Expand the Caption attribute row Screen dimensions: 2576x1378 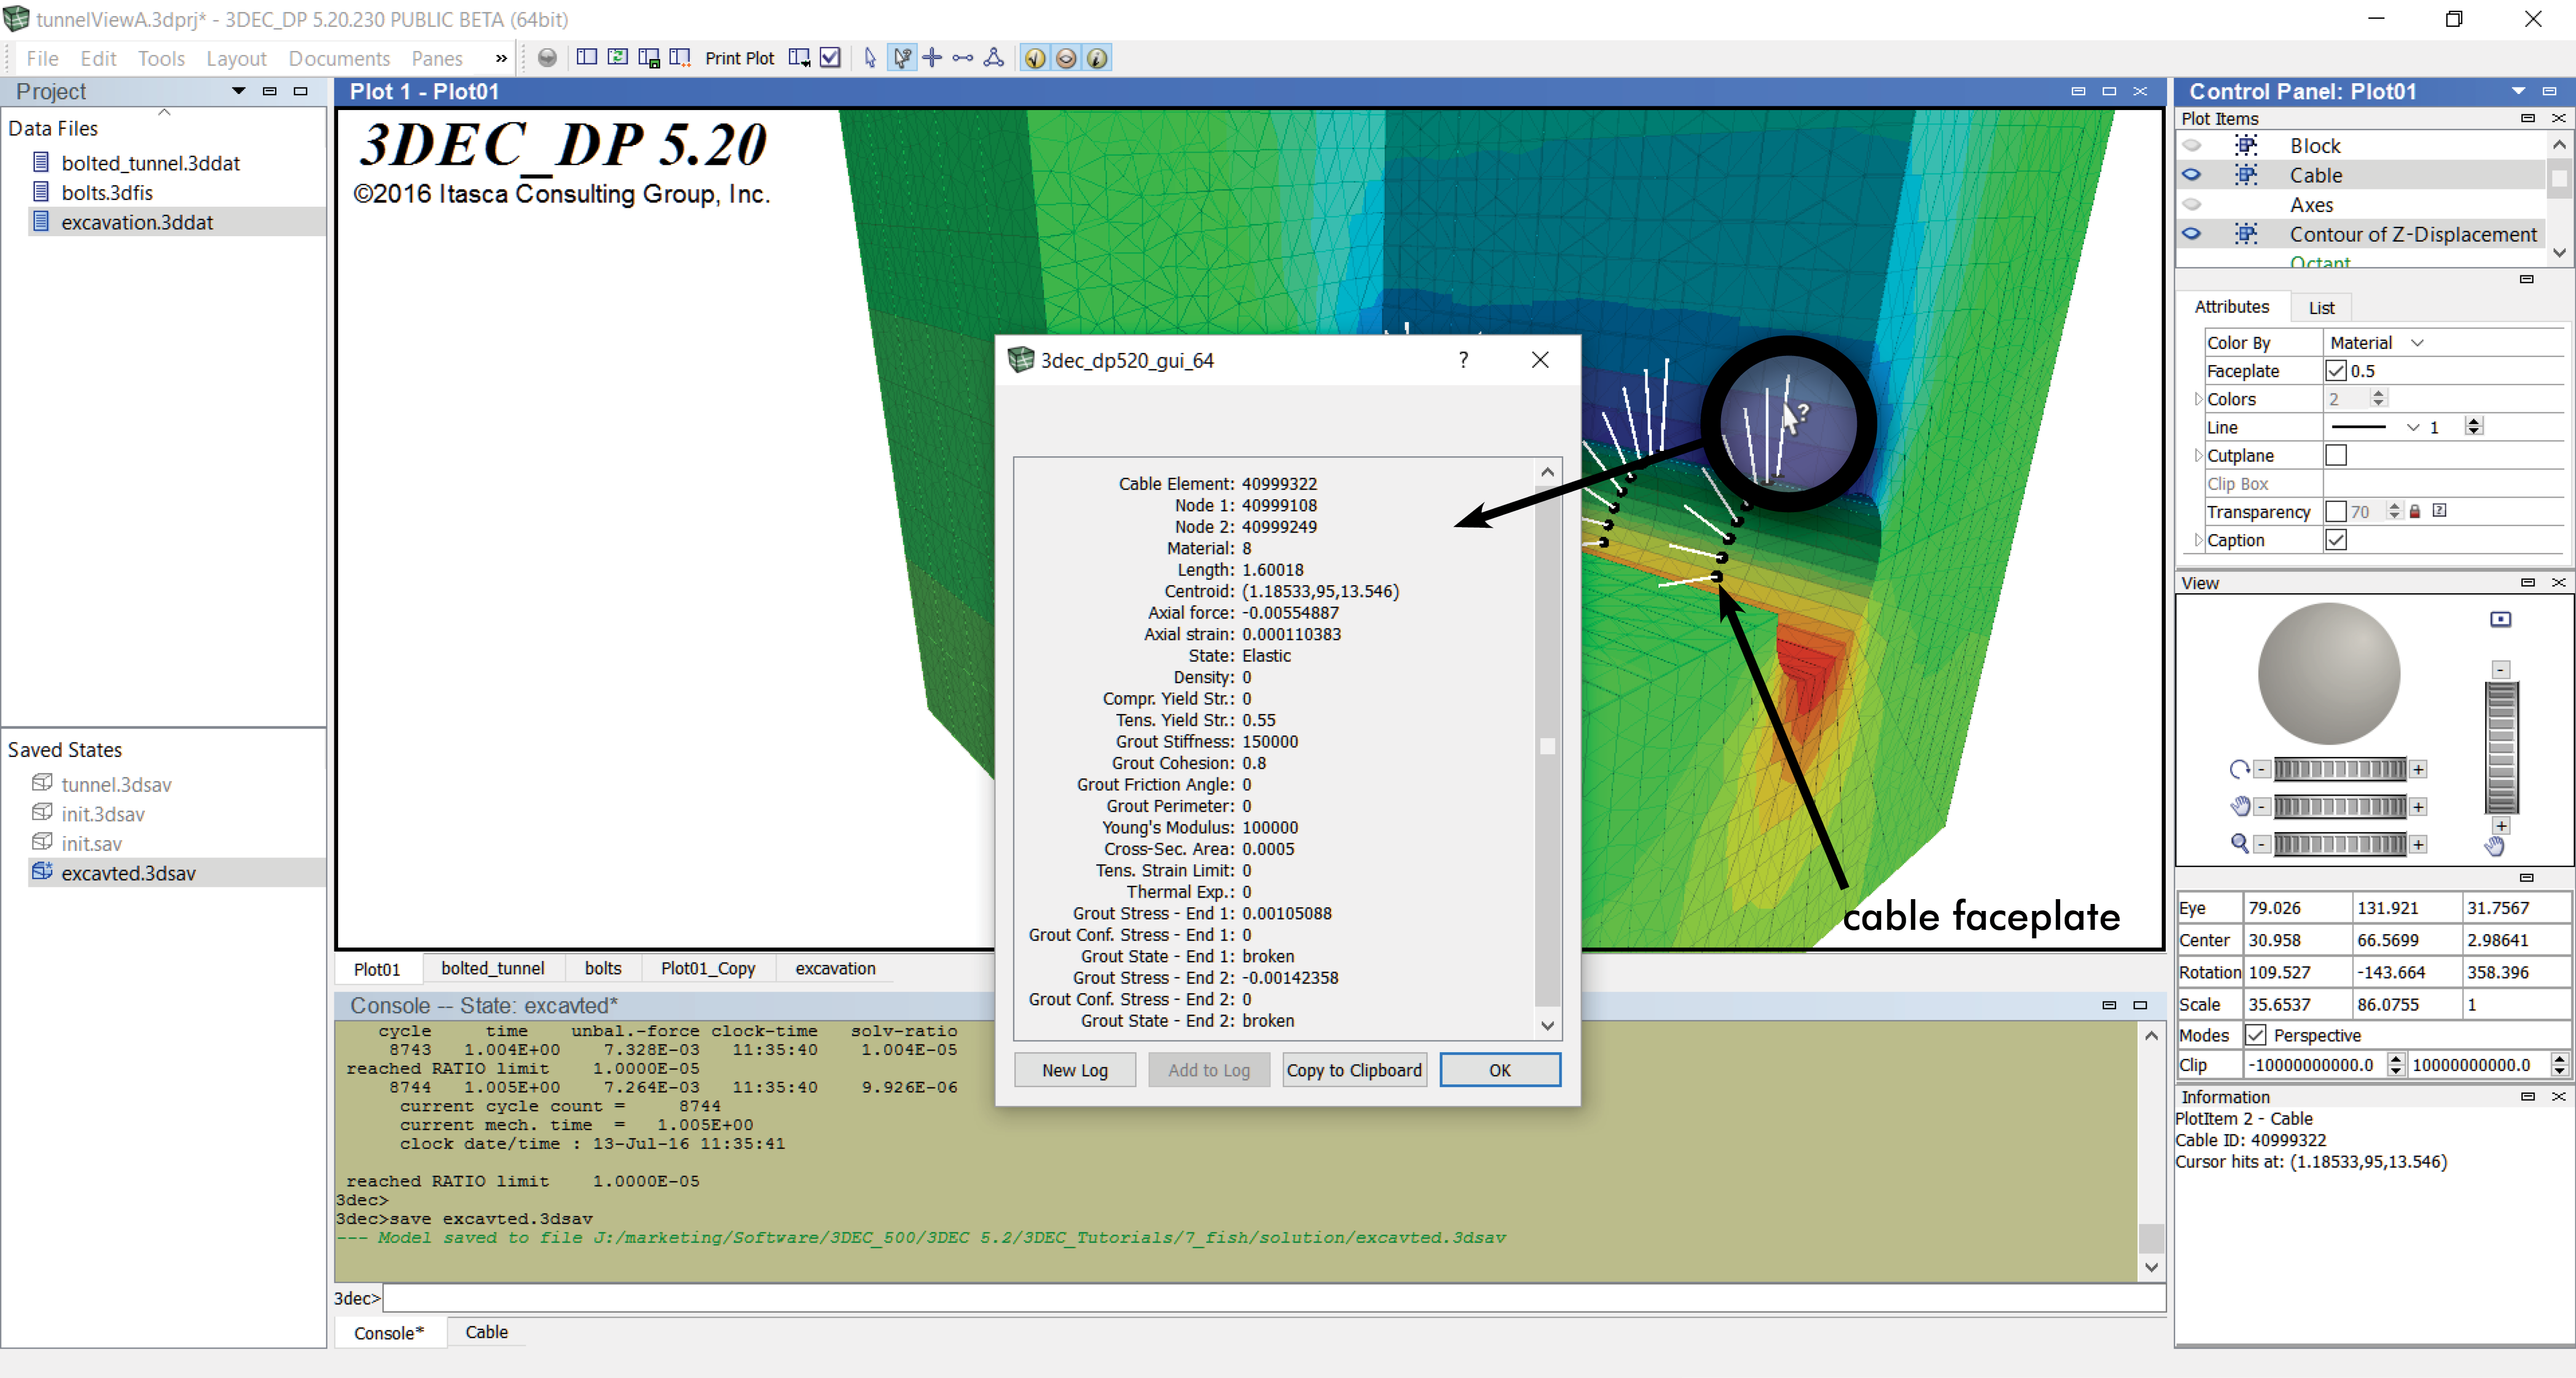pyautogui.click(x=2198, y=540)
